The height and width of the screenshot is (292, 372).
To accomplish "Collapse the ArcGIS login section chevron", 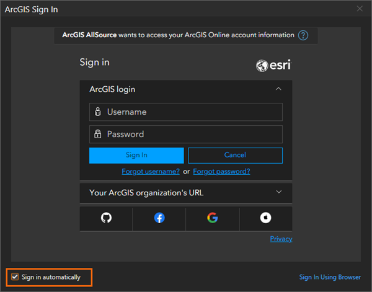I will (279, 89).
